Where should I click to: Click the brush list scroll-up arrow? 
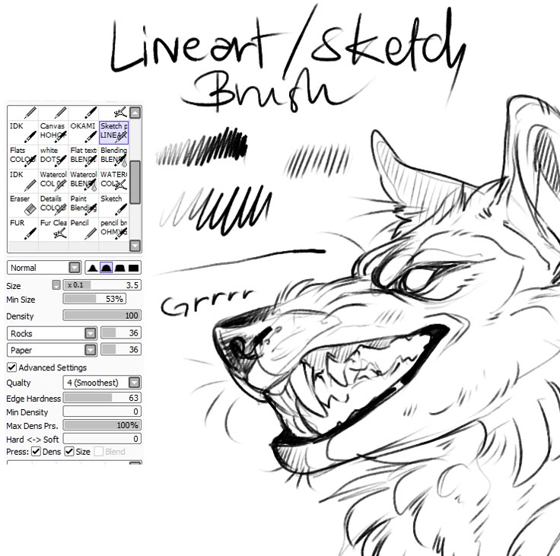click(135, 113)
